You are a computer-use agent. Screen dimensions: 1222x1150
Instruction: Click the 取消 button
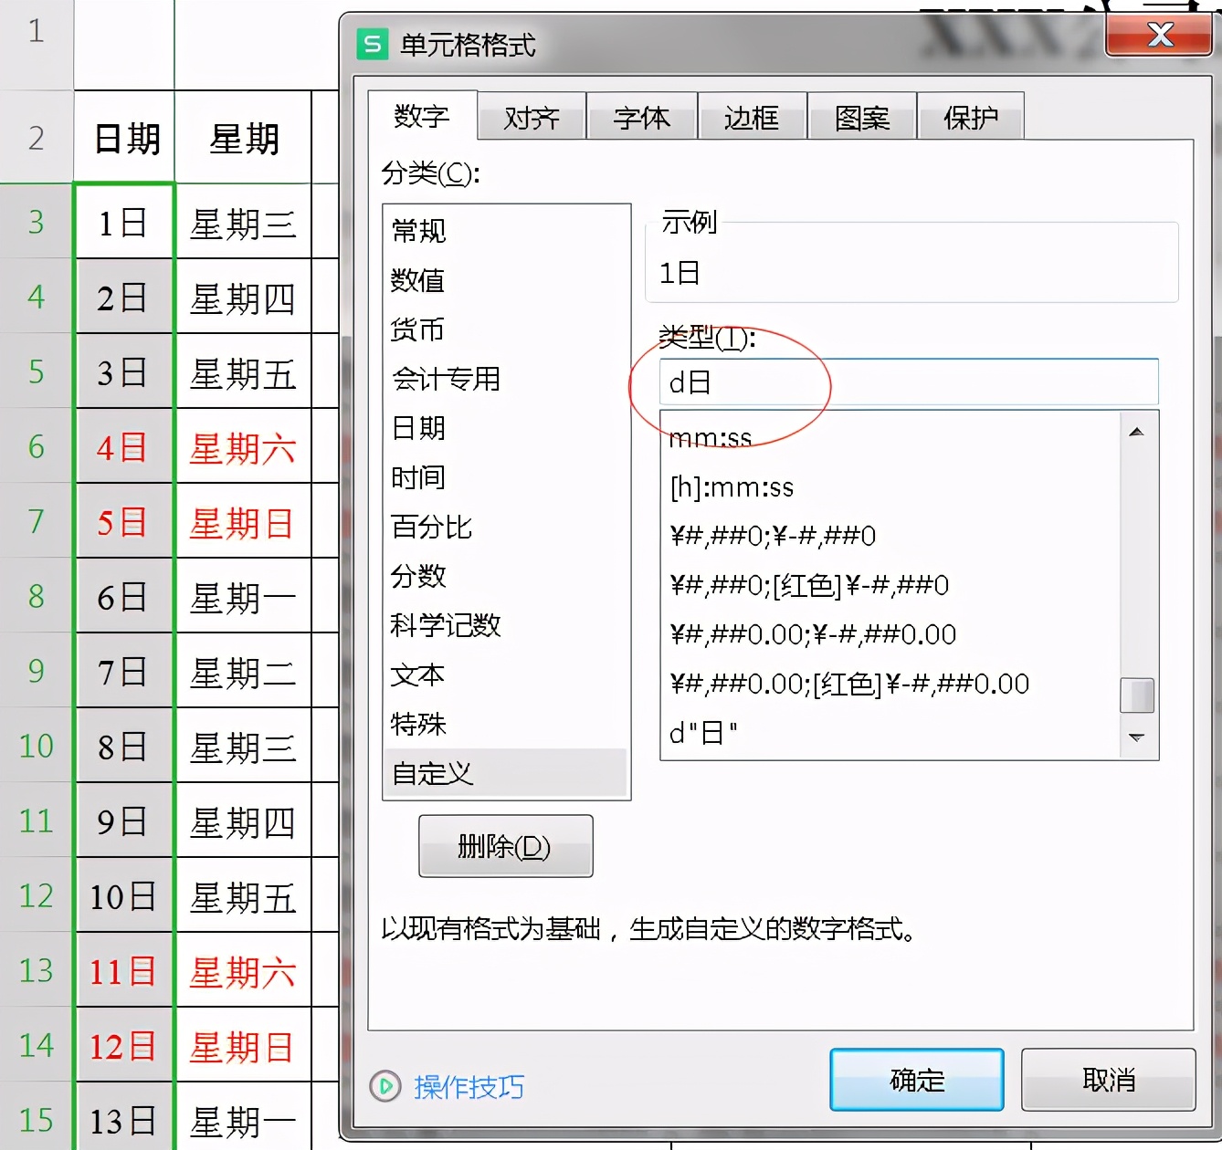point(1108,1079)
